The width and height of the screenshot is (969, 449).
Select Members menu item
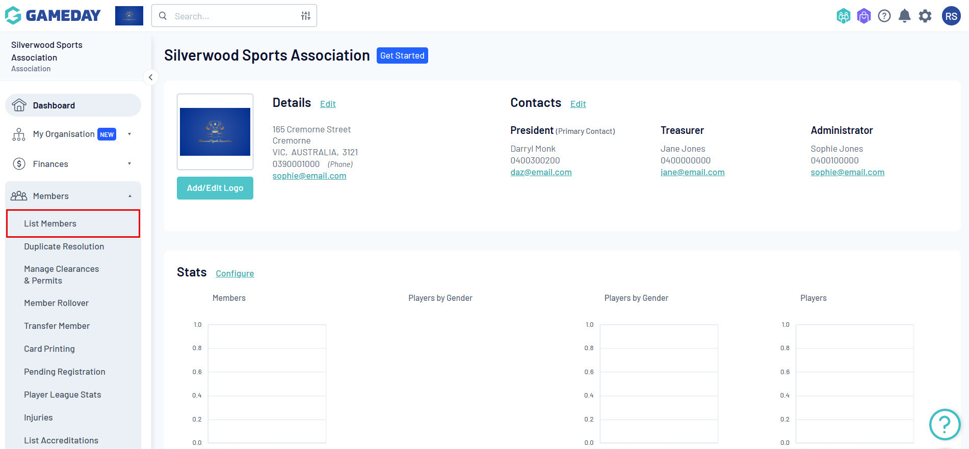point(73,196)
